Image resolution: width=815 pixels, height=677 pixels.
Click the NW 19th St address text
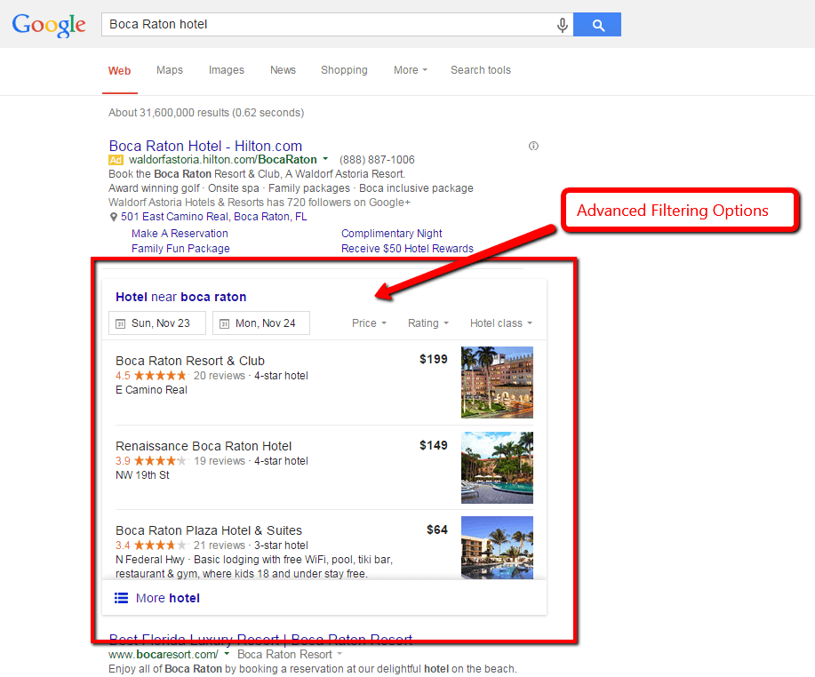[x=142, y=475]
